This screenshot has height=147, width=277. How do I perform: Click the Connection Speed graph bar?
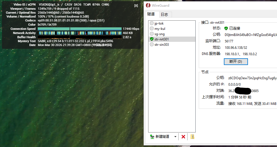pos(80,29)
